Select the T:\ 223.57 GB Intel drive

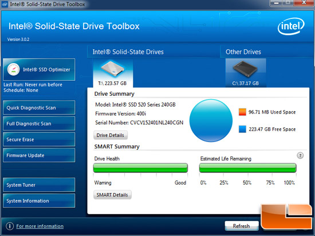(113, 73)
